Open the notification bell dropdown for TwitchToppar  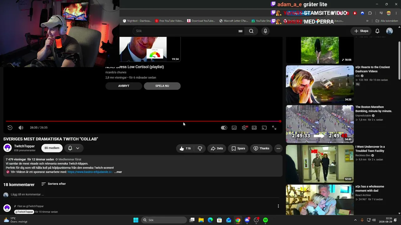[x=74, y=148]
